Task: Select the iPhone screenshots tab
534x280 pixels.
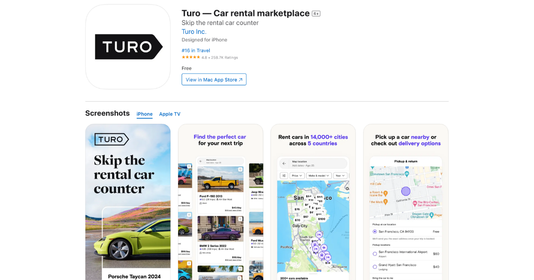Action: click(144, 114)
